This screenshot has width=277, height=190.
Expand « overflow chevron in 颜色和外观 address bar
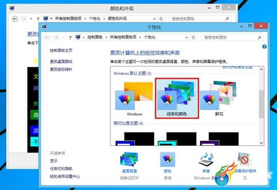click(x=51, y=19)
